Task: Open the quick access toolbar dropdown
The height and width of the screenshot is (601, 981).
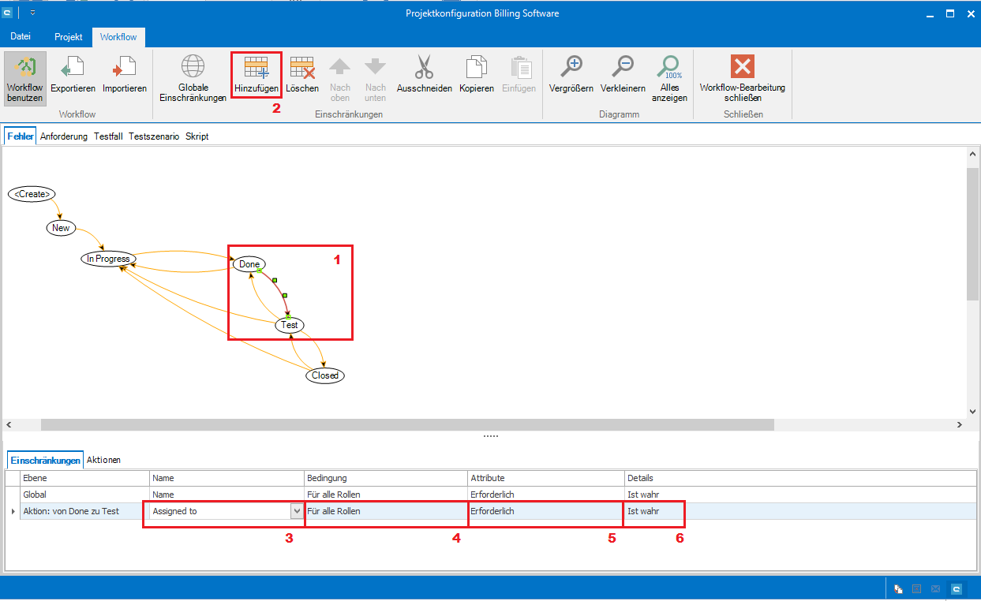Action: (32, 13)
